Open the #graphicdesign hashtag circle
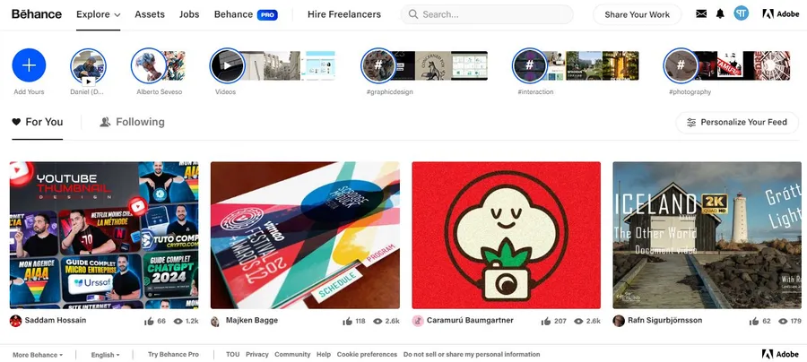The height and width of the screenshot is (362, 807). click(x=378, y=65)
